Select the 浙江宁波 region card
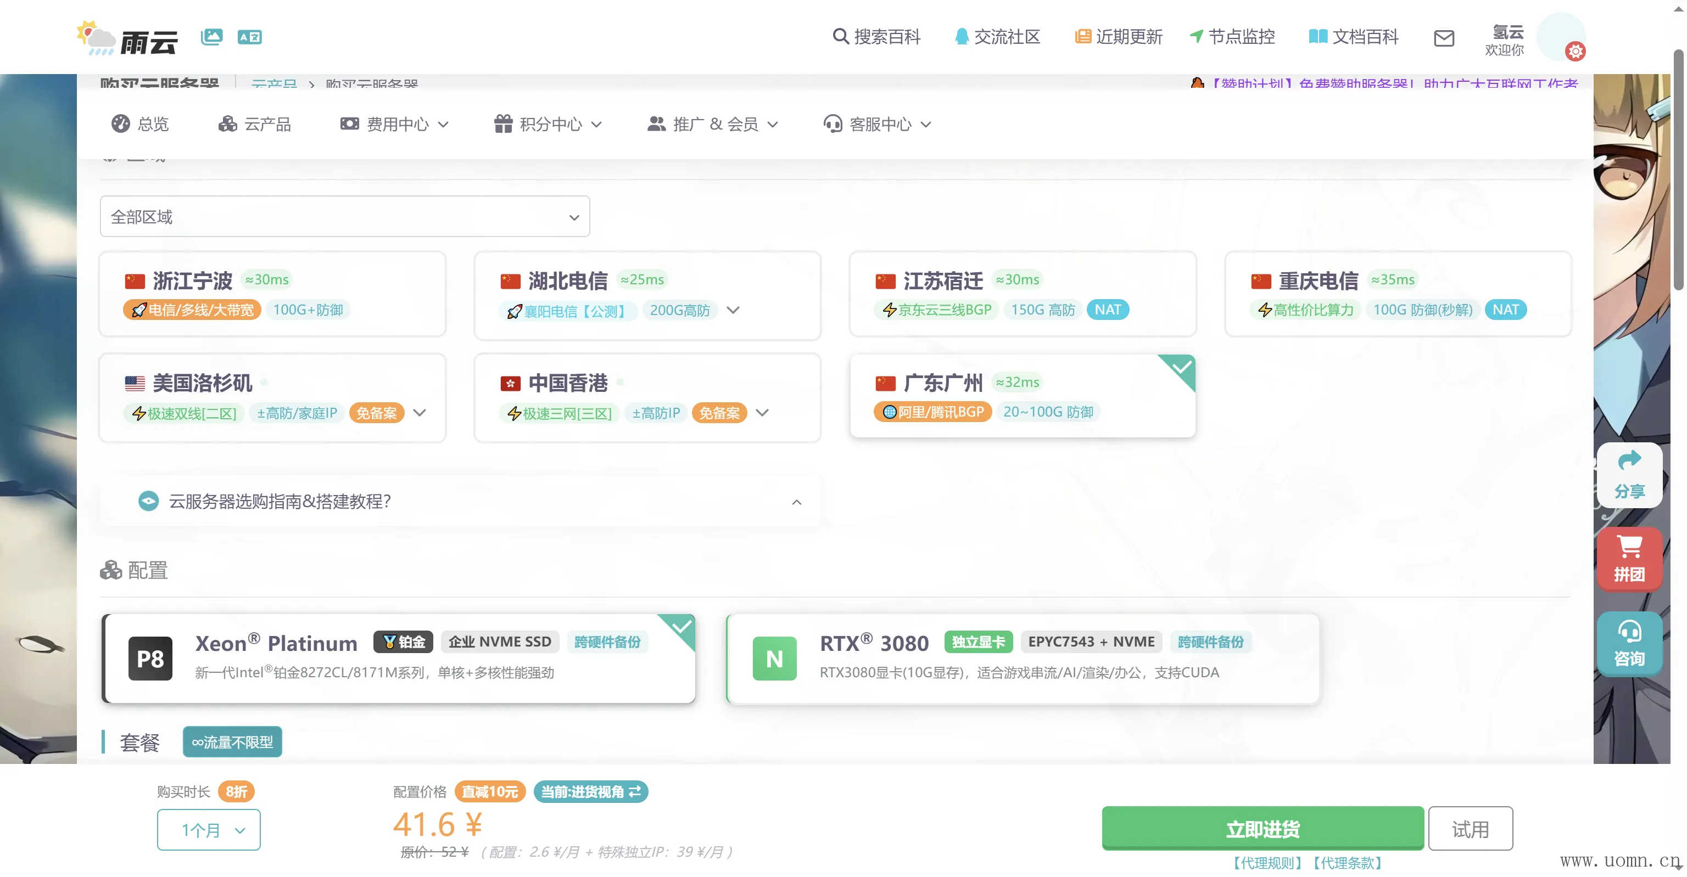 pos(272,294)
